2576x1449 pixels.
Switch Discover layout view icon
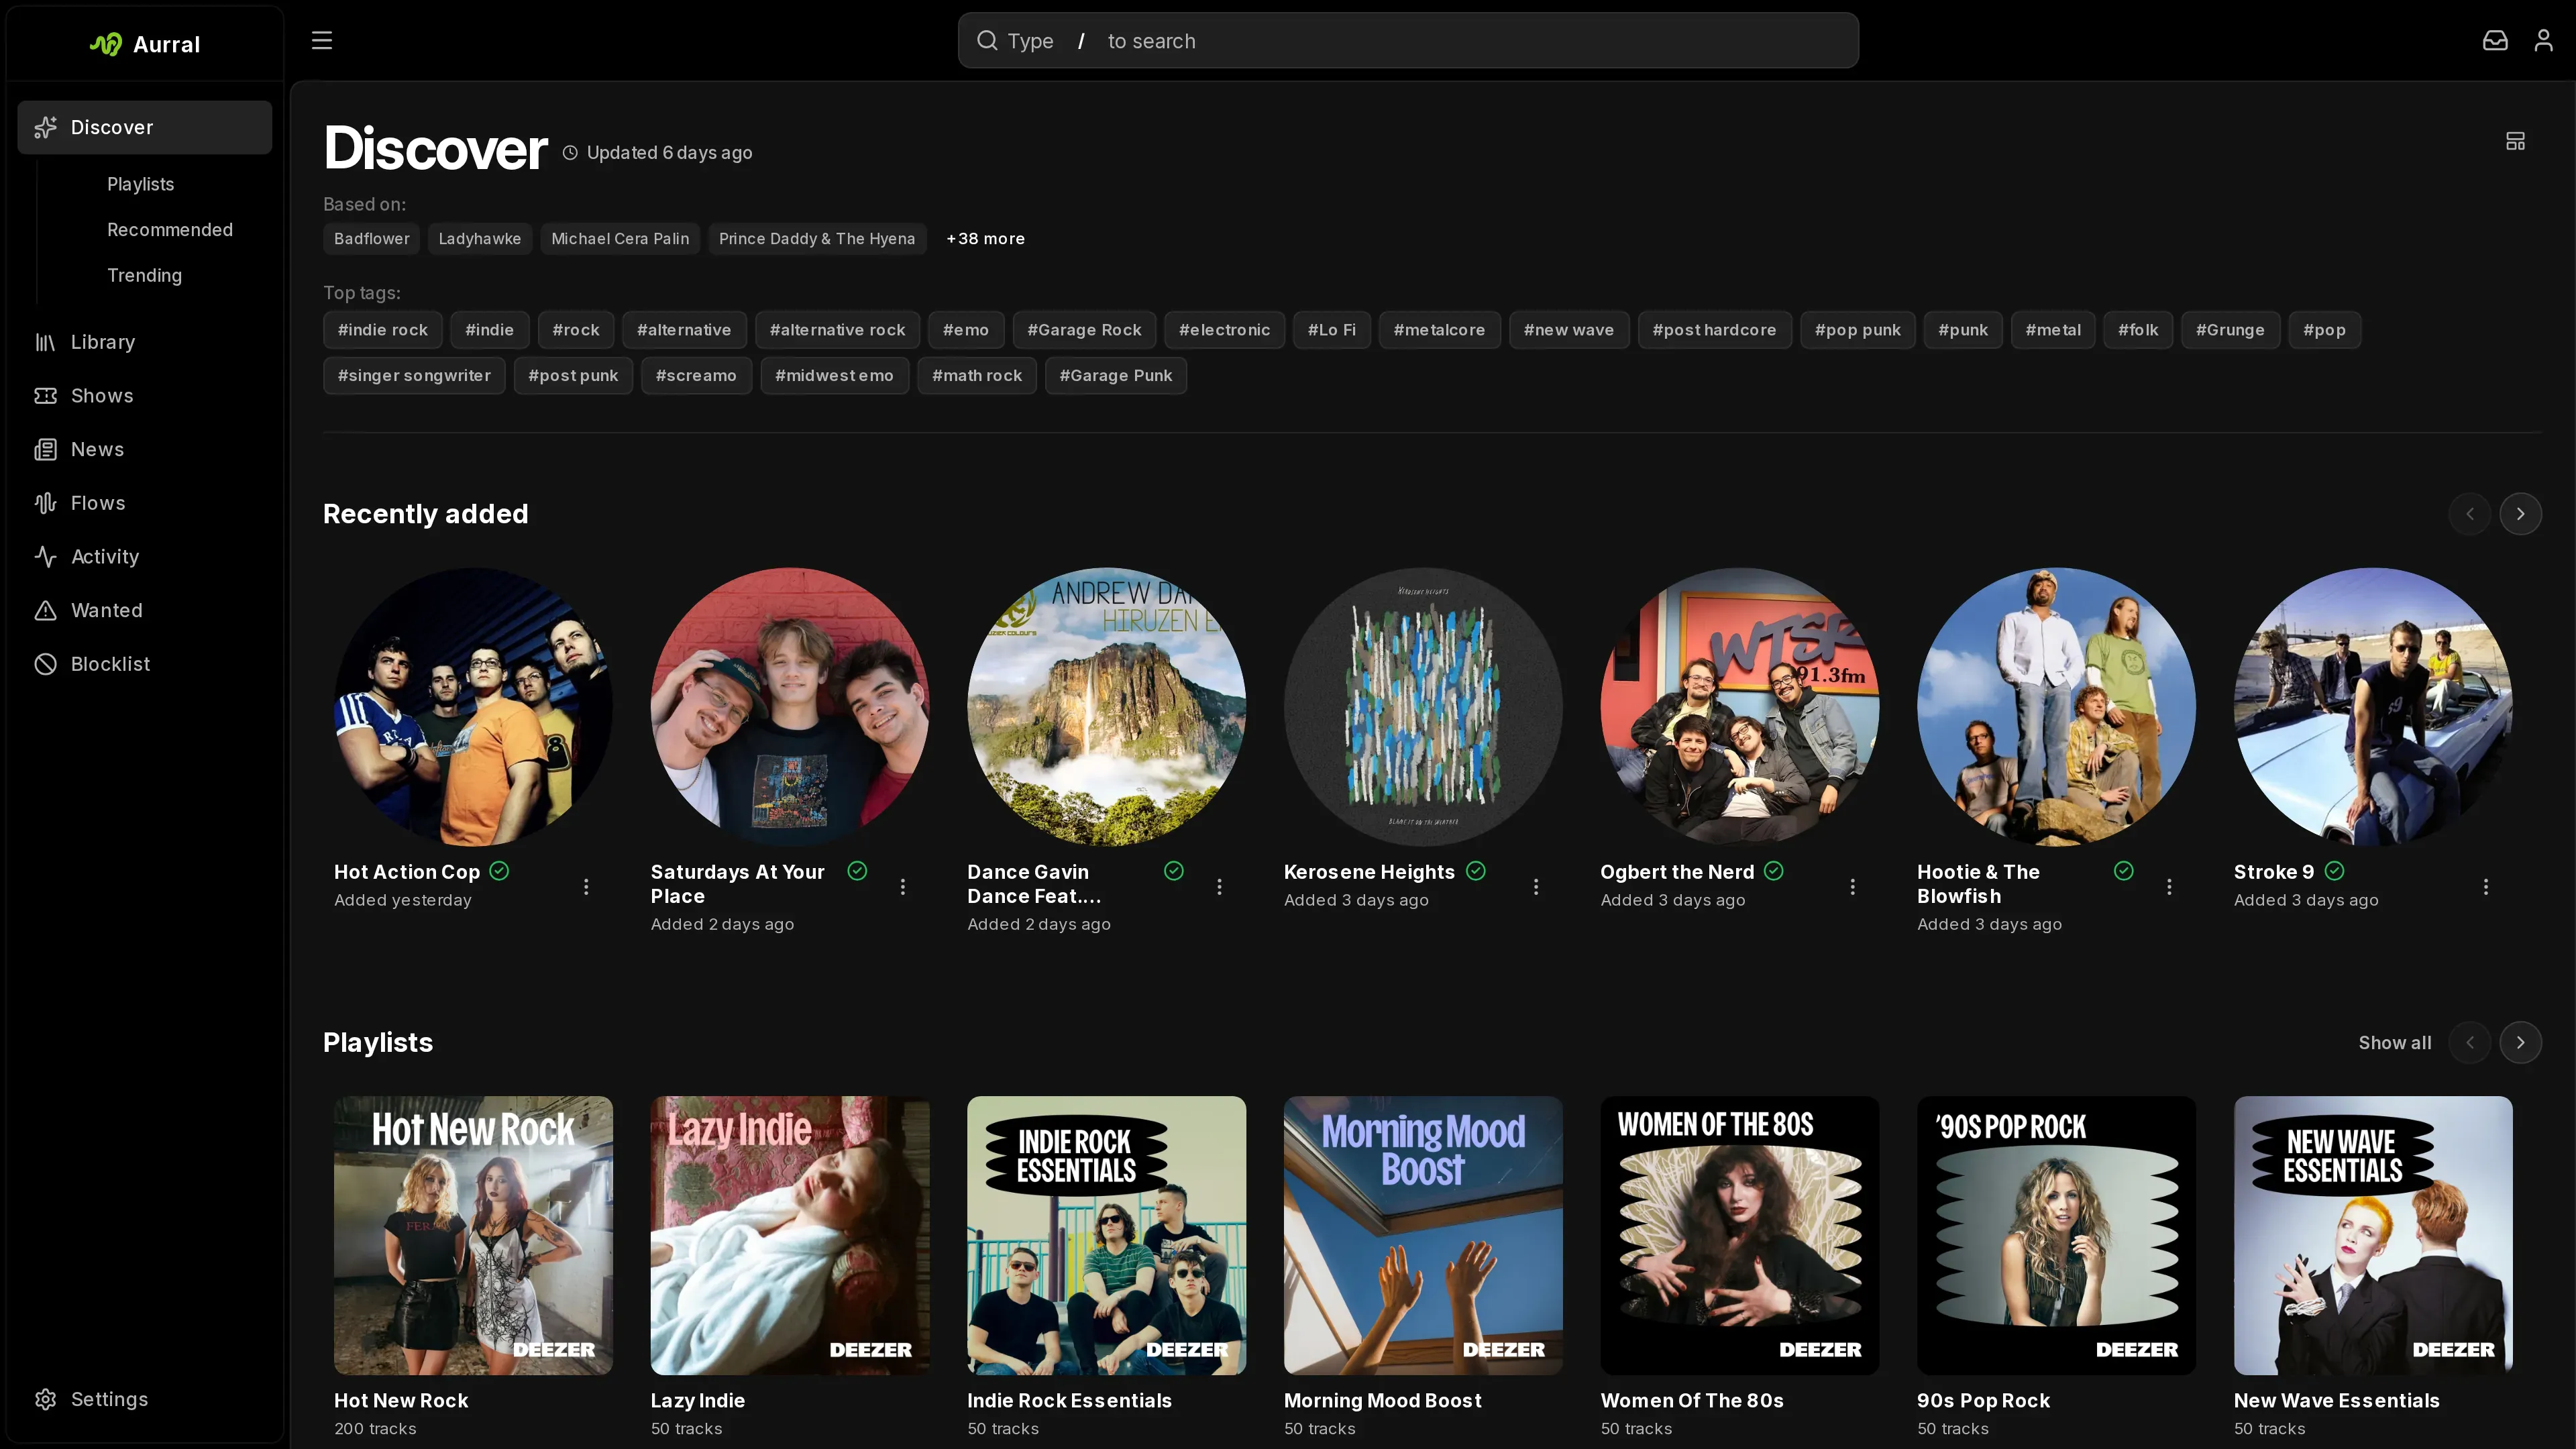pos(2515,141)
